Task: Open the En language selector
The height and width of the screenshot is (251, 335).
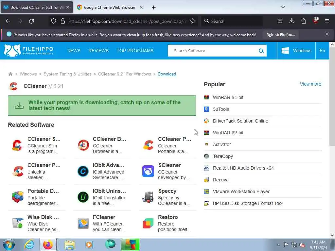Action: 322,51
